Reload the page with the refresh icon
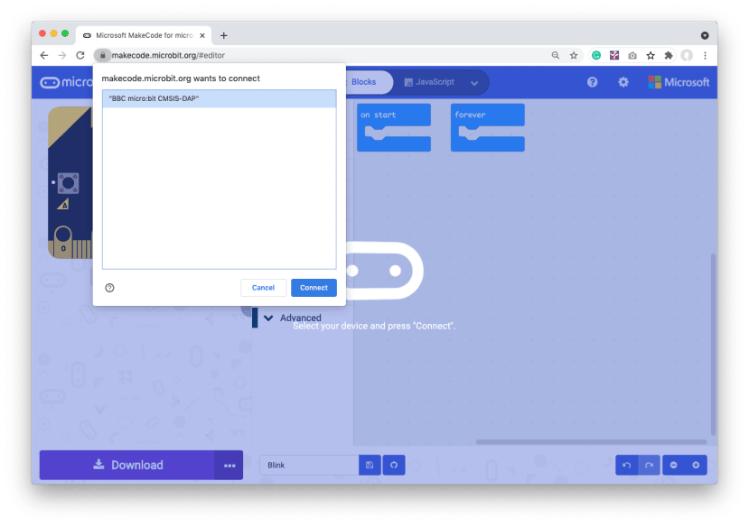The width and height of the screenshot is (749, 526). pyautogui.click(x=80, y=55)
